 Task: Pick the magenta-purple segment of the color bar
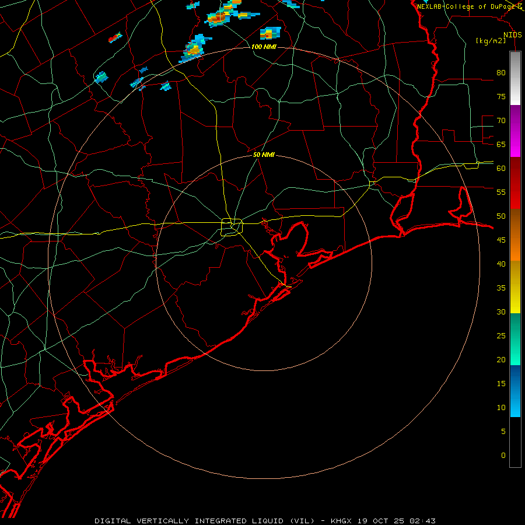(x=515, y=131)
